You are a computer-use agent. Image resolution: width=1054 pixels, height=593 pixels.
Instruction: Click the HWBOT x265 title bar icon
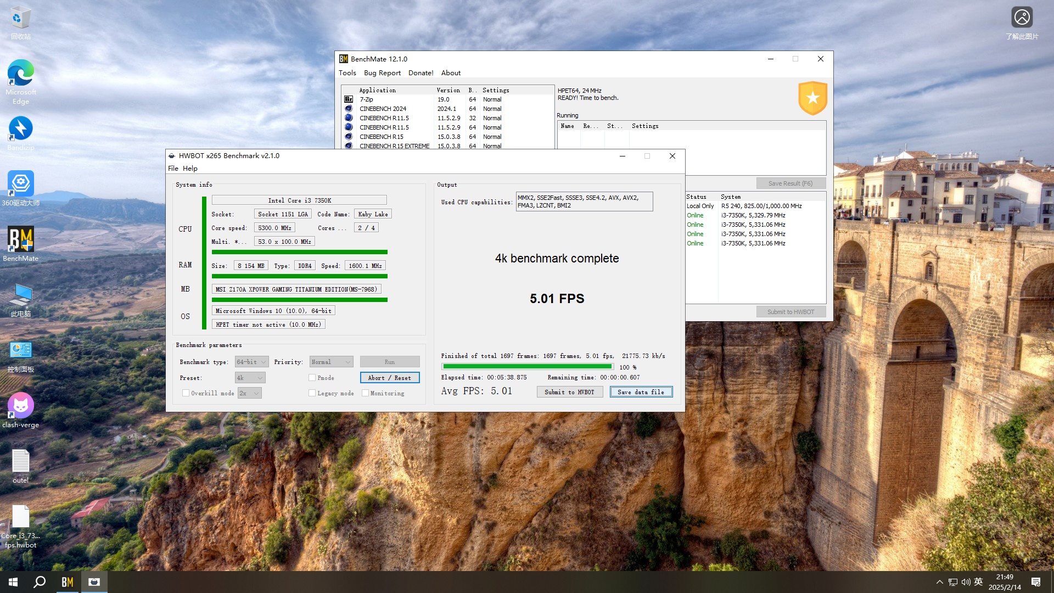pos(172,156)
